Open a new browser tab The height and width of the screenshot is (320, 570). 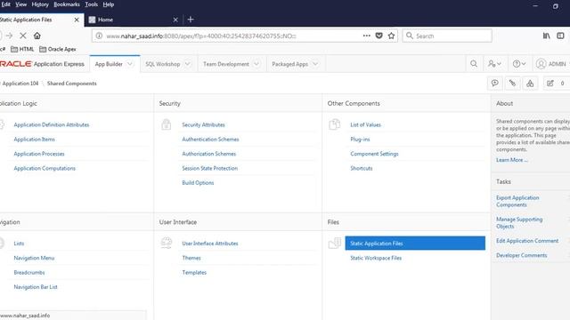click(191, 20)
